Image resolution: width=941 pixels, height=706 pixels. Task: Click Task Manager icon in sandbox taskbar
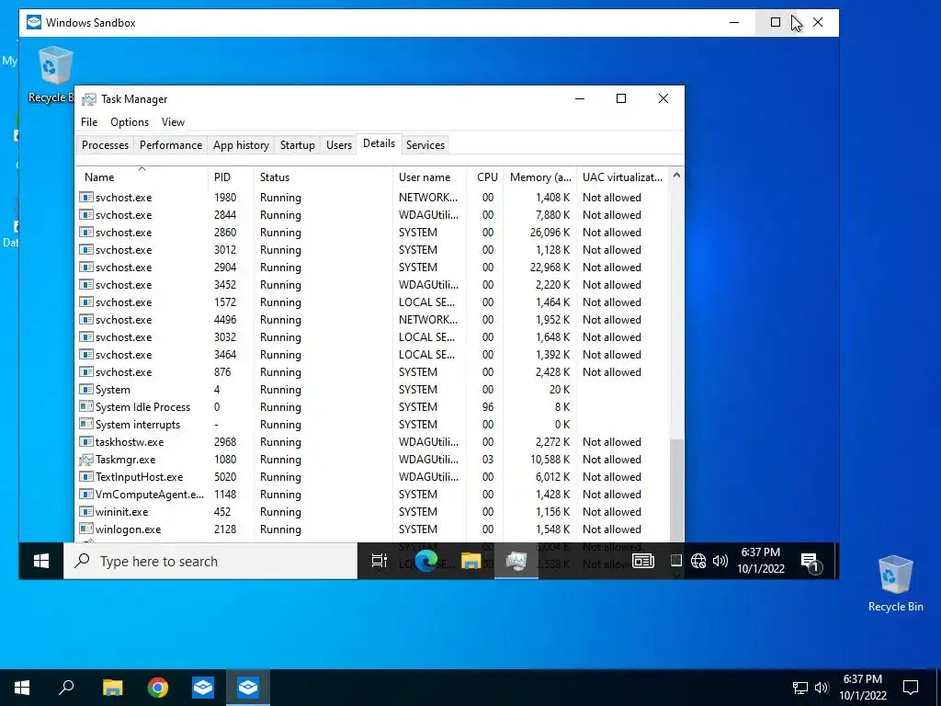click(x=516, y=561)
